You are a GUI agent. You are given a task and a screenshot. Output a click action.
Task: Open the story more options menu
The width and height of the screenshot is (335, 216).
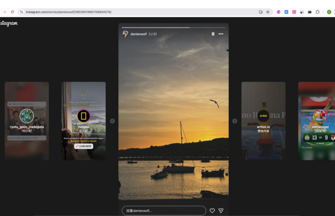click(x=221, y=34)
